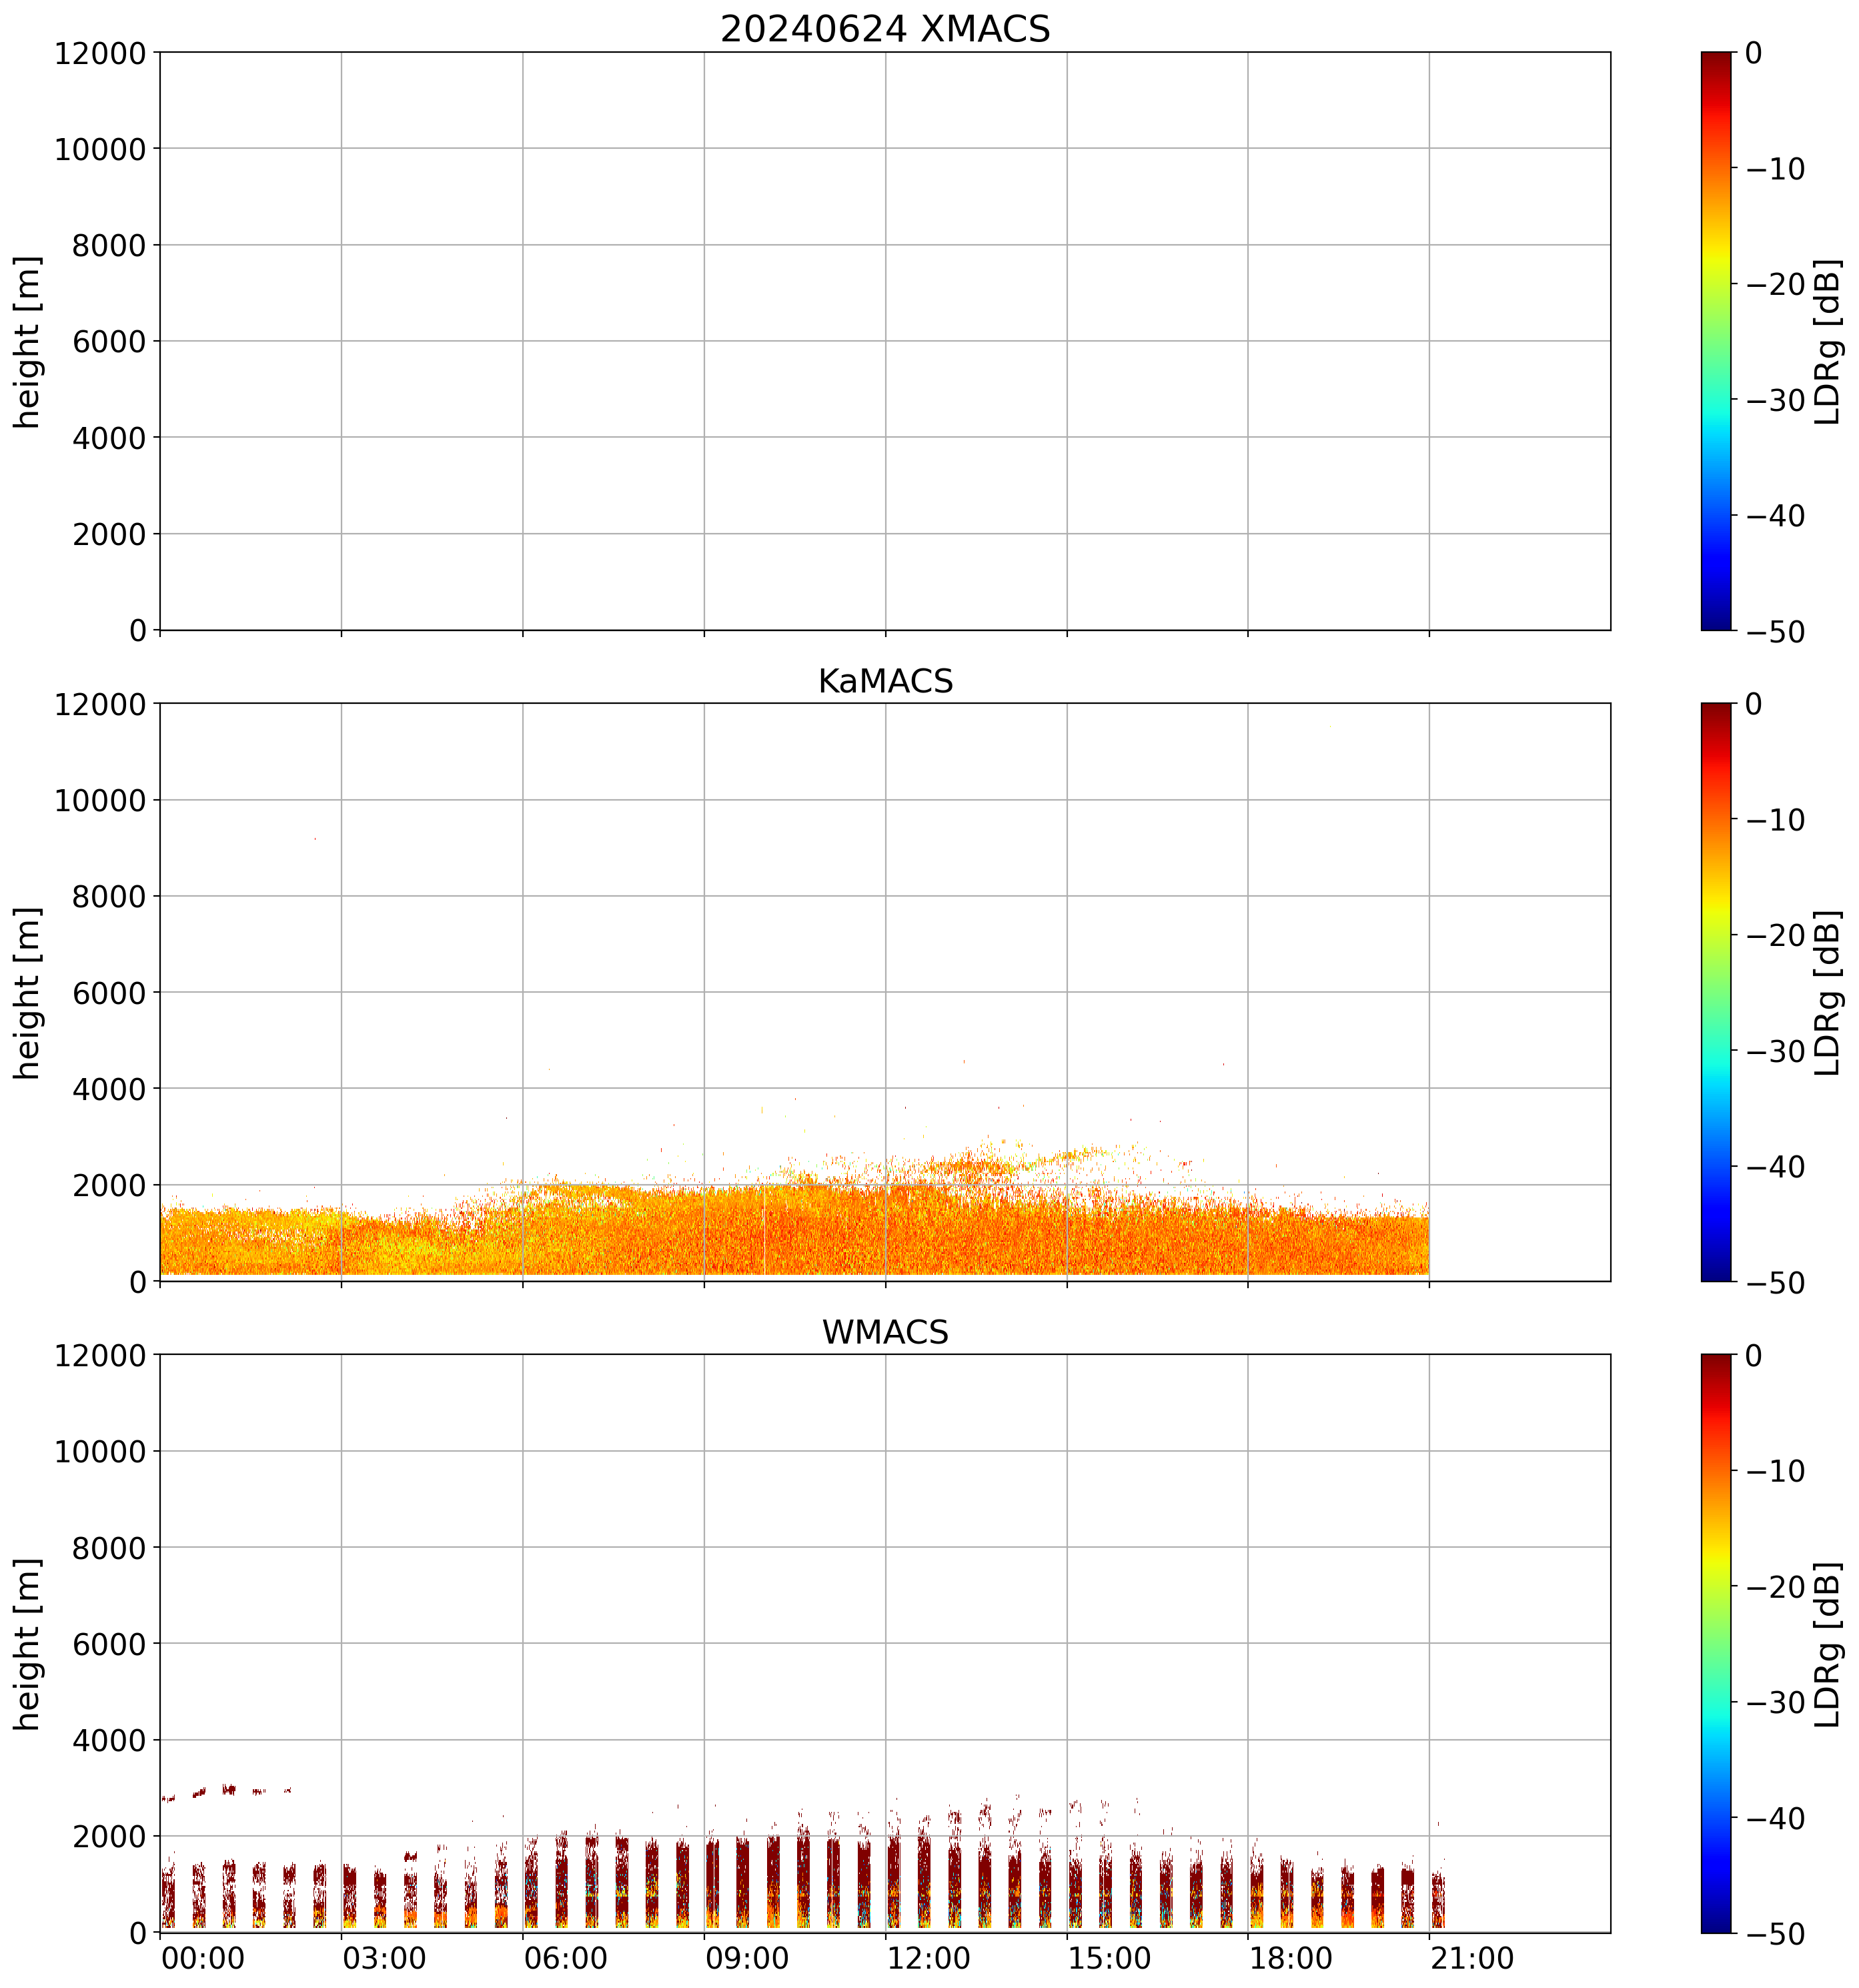The image size is (1859, 1988).
Task: Click the 20240624 XMACS plot title
Action: tap(884, 28)
